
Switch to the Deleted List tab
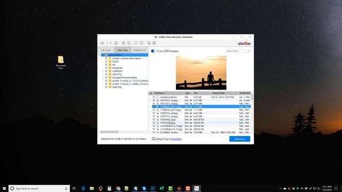139,50
